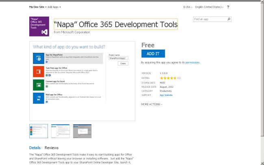The width and height of the screenshot is (264, 165).
Task: Click the Content app for Excel green icon
Action: (x=39, y=85)
